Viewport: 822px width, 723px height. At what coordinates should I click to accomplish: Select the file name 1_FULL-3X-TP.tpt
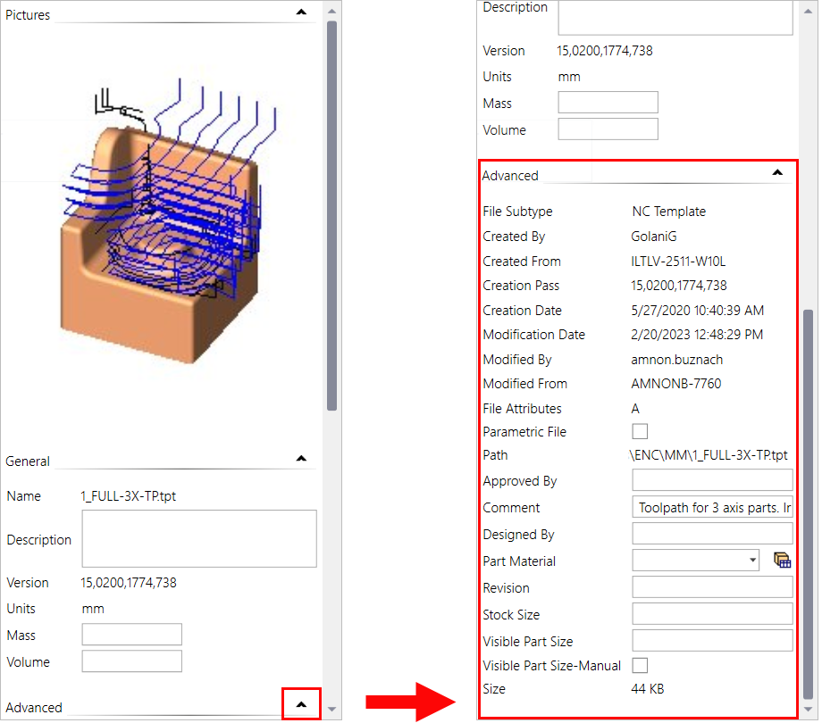coord(129,495)
